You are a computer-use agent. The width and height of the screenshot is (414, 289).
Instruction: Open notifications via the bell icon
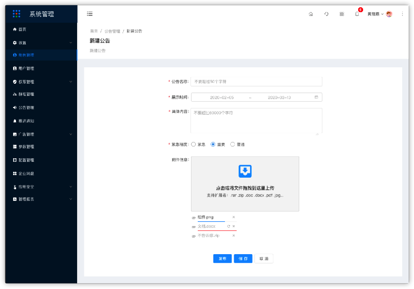(x=357, y=14)
